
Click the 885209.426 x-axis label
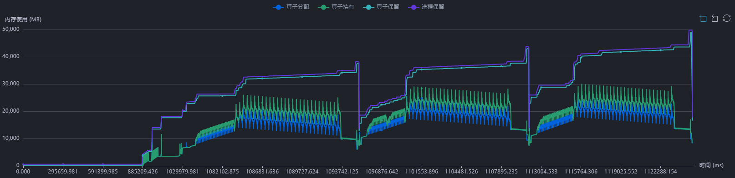click(x=143, y=172)
